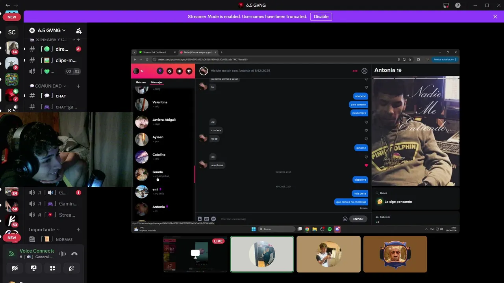This screenshot has width=504, height=283.
Task: Open the emoji picker in Tinder chat
Action: (x=345, y=219)
